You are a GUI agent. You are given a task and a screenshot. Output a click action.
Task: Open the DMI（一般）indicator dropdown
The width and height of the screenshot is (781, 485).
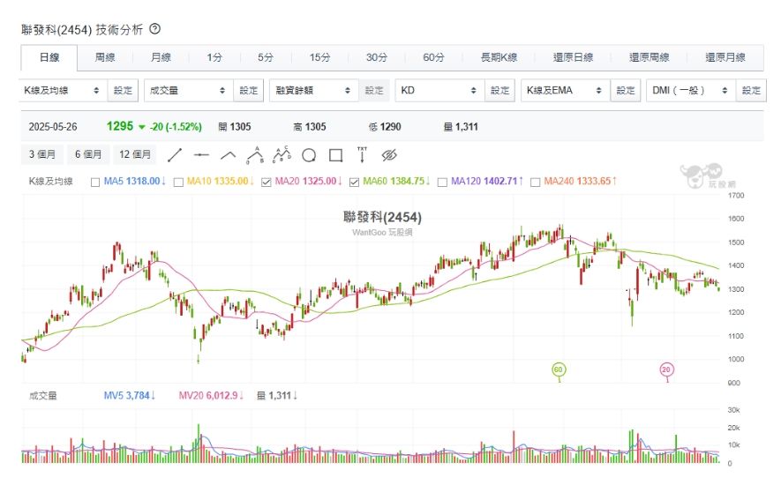pyautogui.click(x=691, y=90)
